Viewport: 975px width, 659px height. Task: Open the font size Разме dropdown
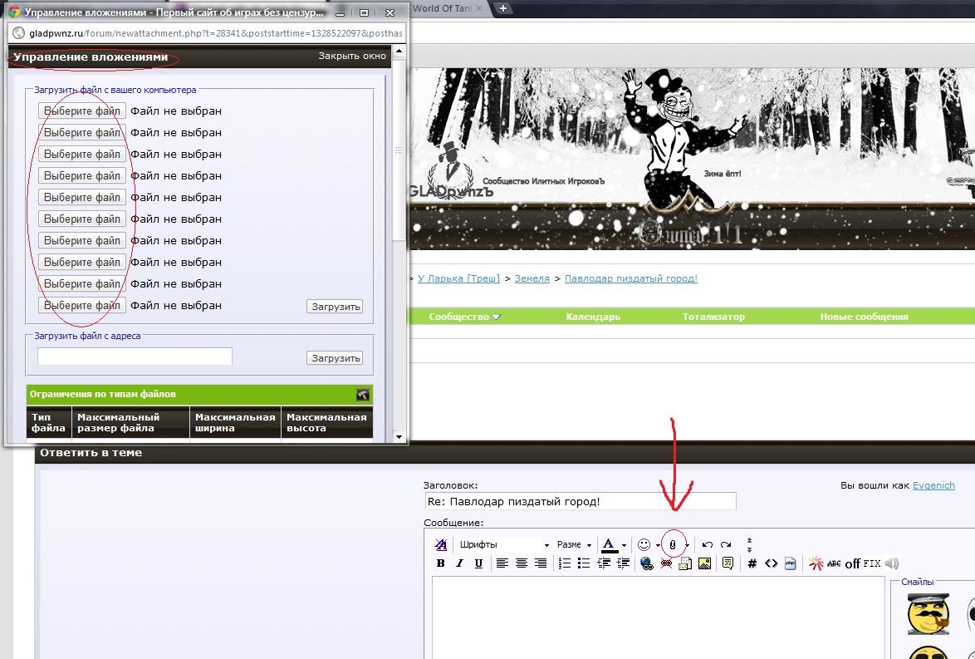(574, 544)
